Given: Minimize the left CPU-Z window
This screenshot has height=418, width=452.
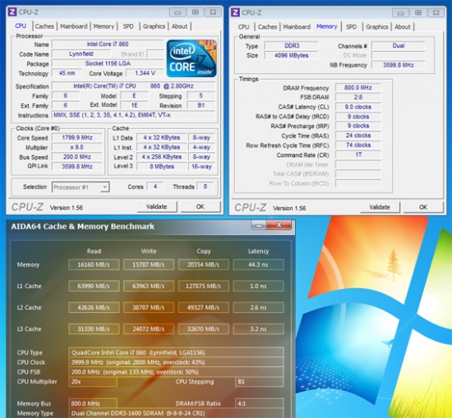Looking at the screenshot, I should [178, 12].
